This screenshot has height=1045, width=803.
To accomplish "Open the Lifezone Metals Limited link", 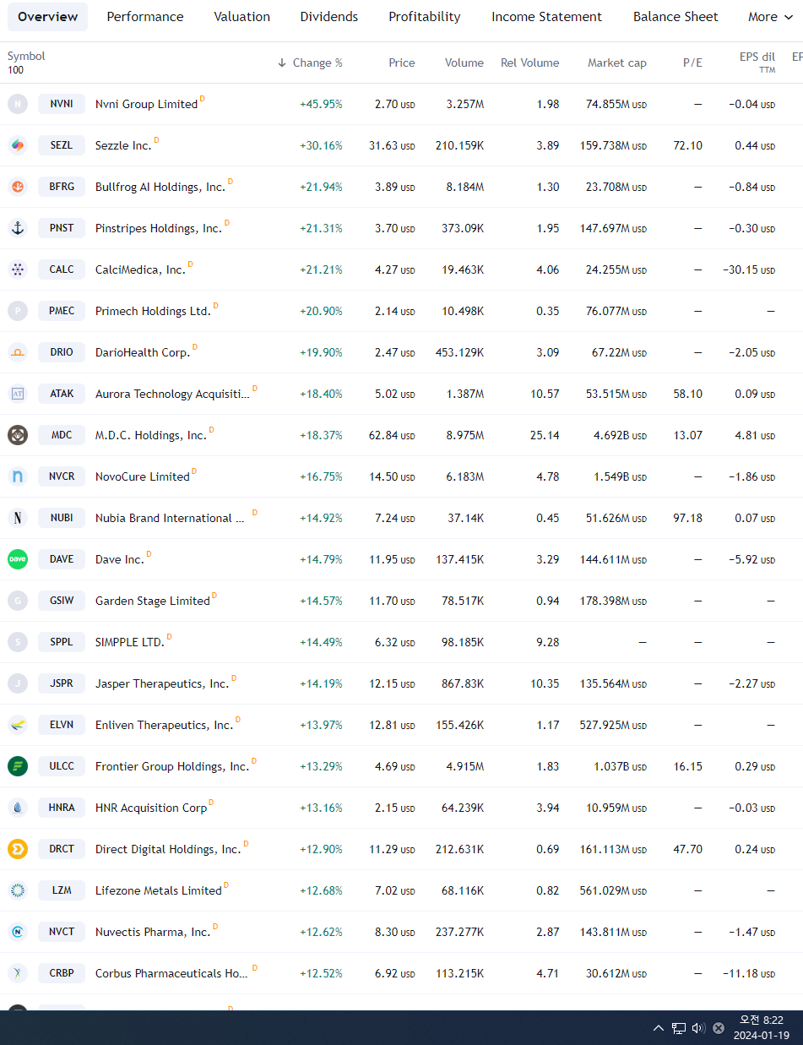I will (x=159, y=891).
